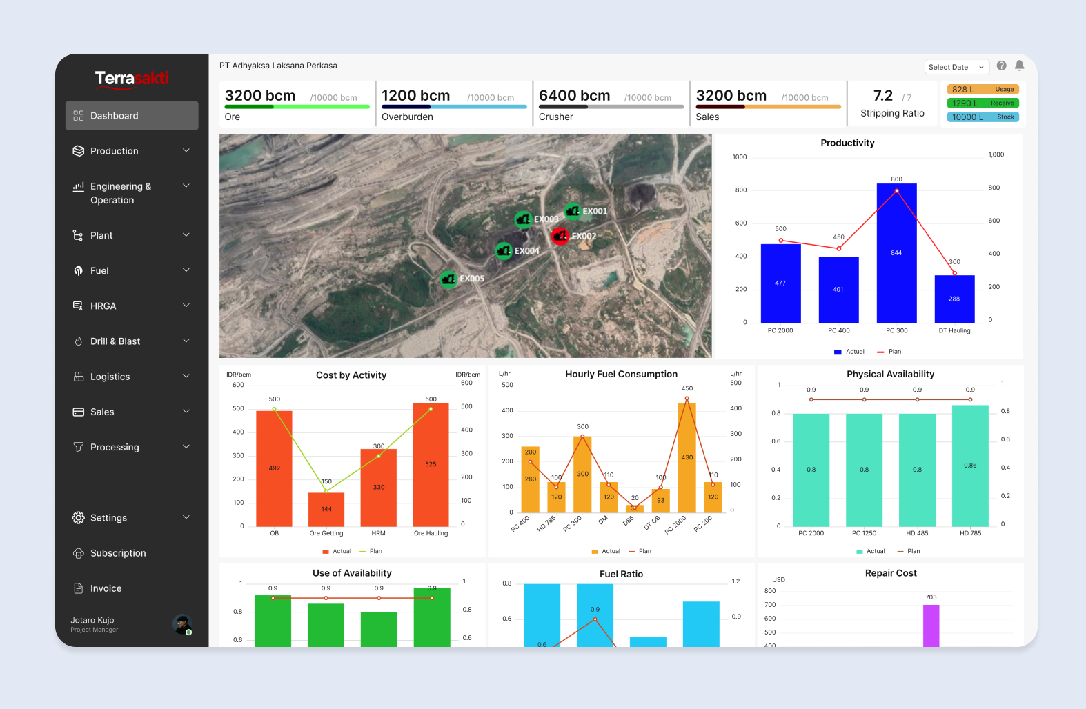Screen dimensions: 1086x709
Task: Click the help question mark icon
Action: [x=1001, y=66]
